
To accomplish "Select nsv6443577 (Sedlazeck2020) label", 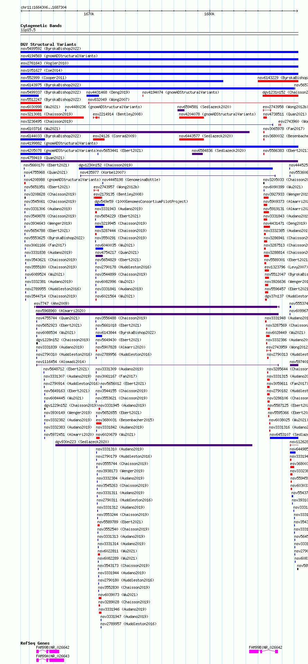I will (x=206, y=136).
